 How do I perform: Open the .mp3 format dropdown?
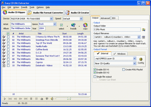point(134,58)
